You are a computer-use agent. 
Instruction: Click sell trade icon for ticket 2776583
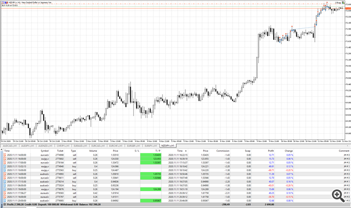[5, 193]
